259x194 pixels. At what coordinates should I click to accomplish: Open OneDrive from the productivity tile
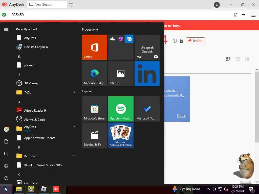pos(113,39)
